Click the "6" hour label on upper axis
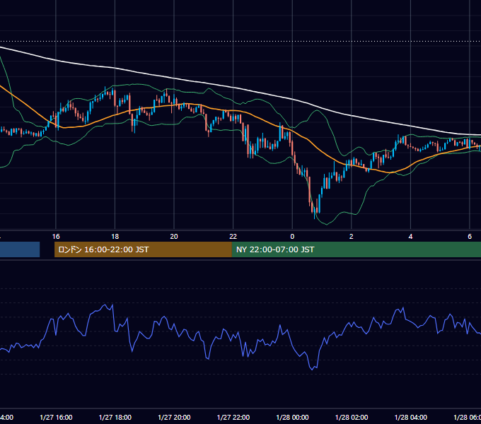 (470, 237)
